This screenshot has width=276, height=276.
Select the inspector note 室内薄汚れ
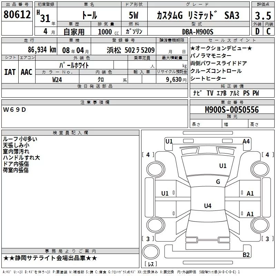16,151
